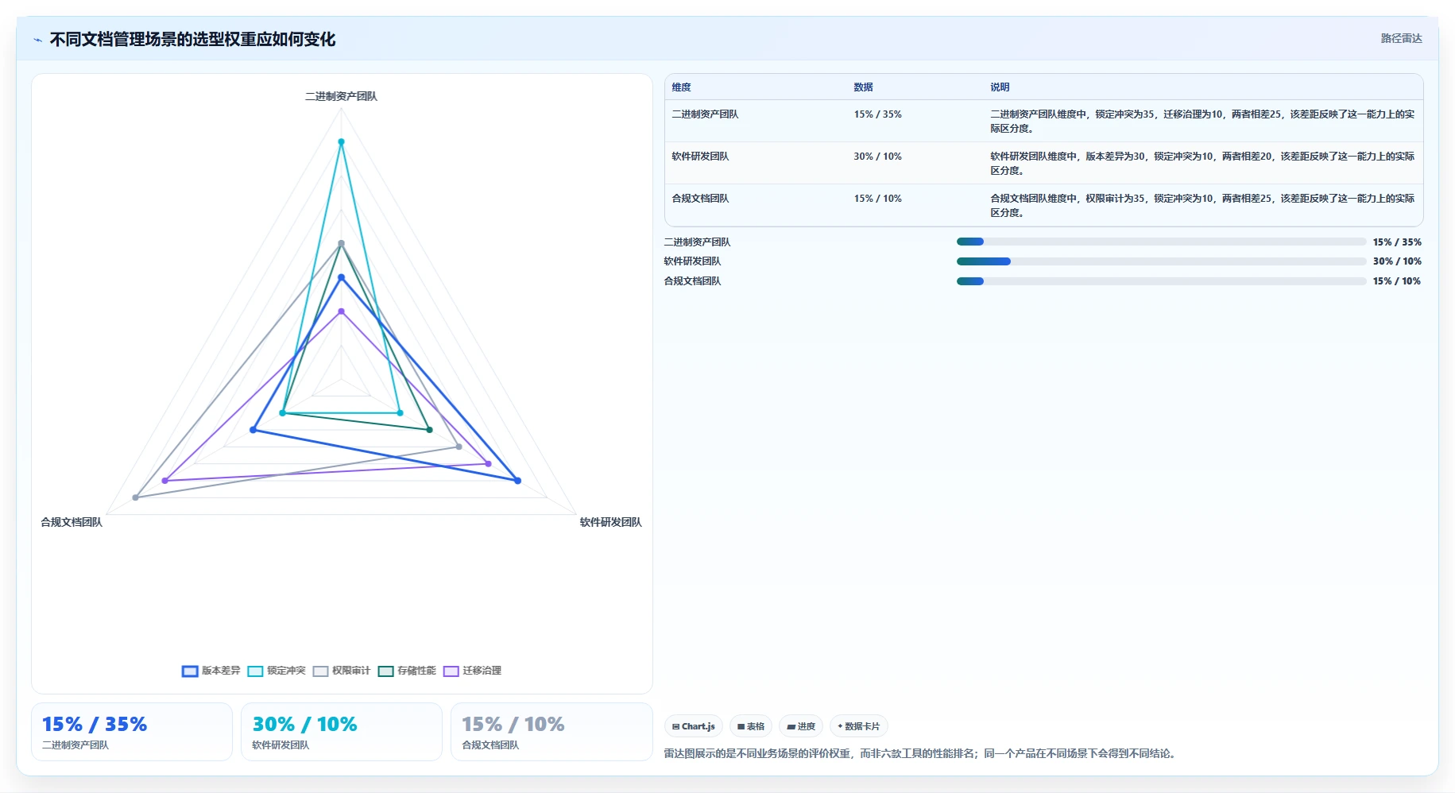1455x793 pixels.
Task: Click the 二进制资产团队 radar axis label
Action: click(341, 96)
